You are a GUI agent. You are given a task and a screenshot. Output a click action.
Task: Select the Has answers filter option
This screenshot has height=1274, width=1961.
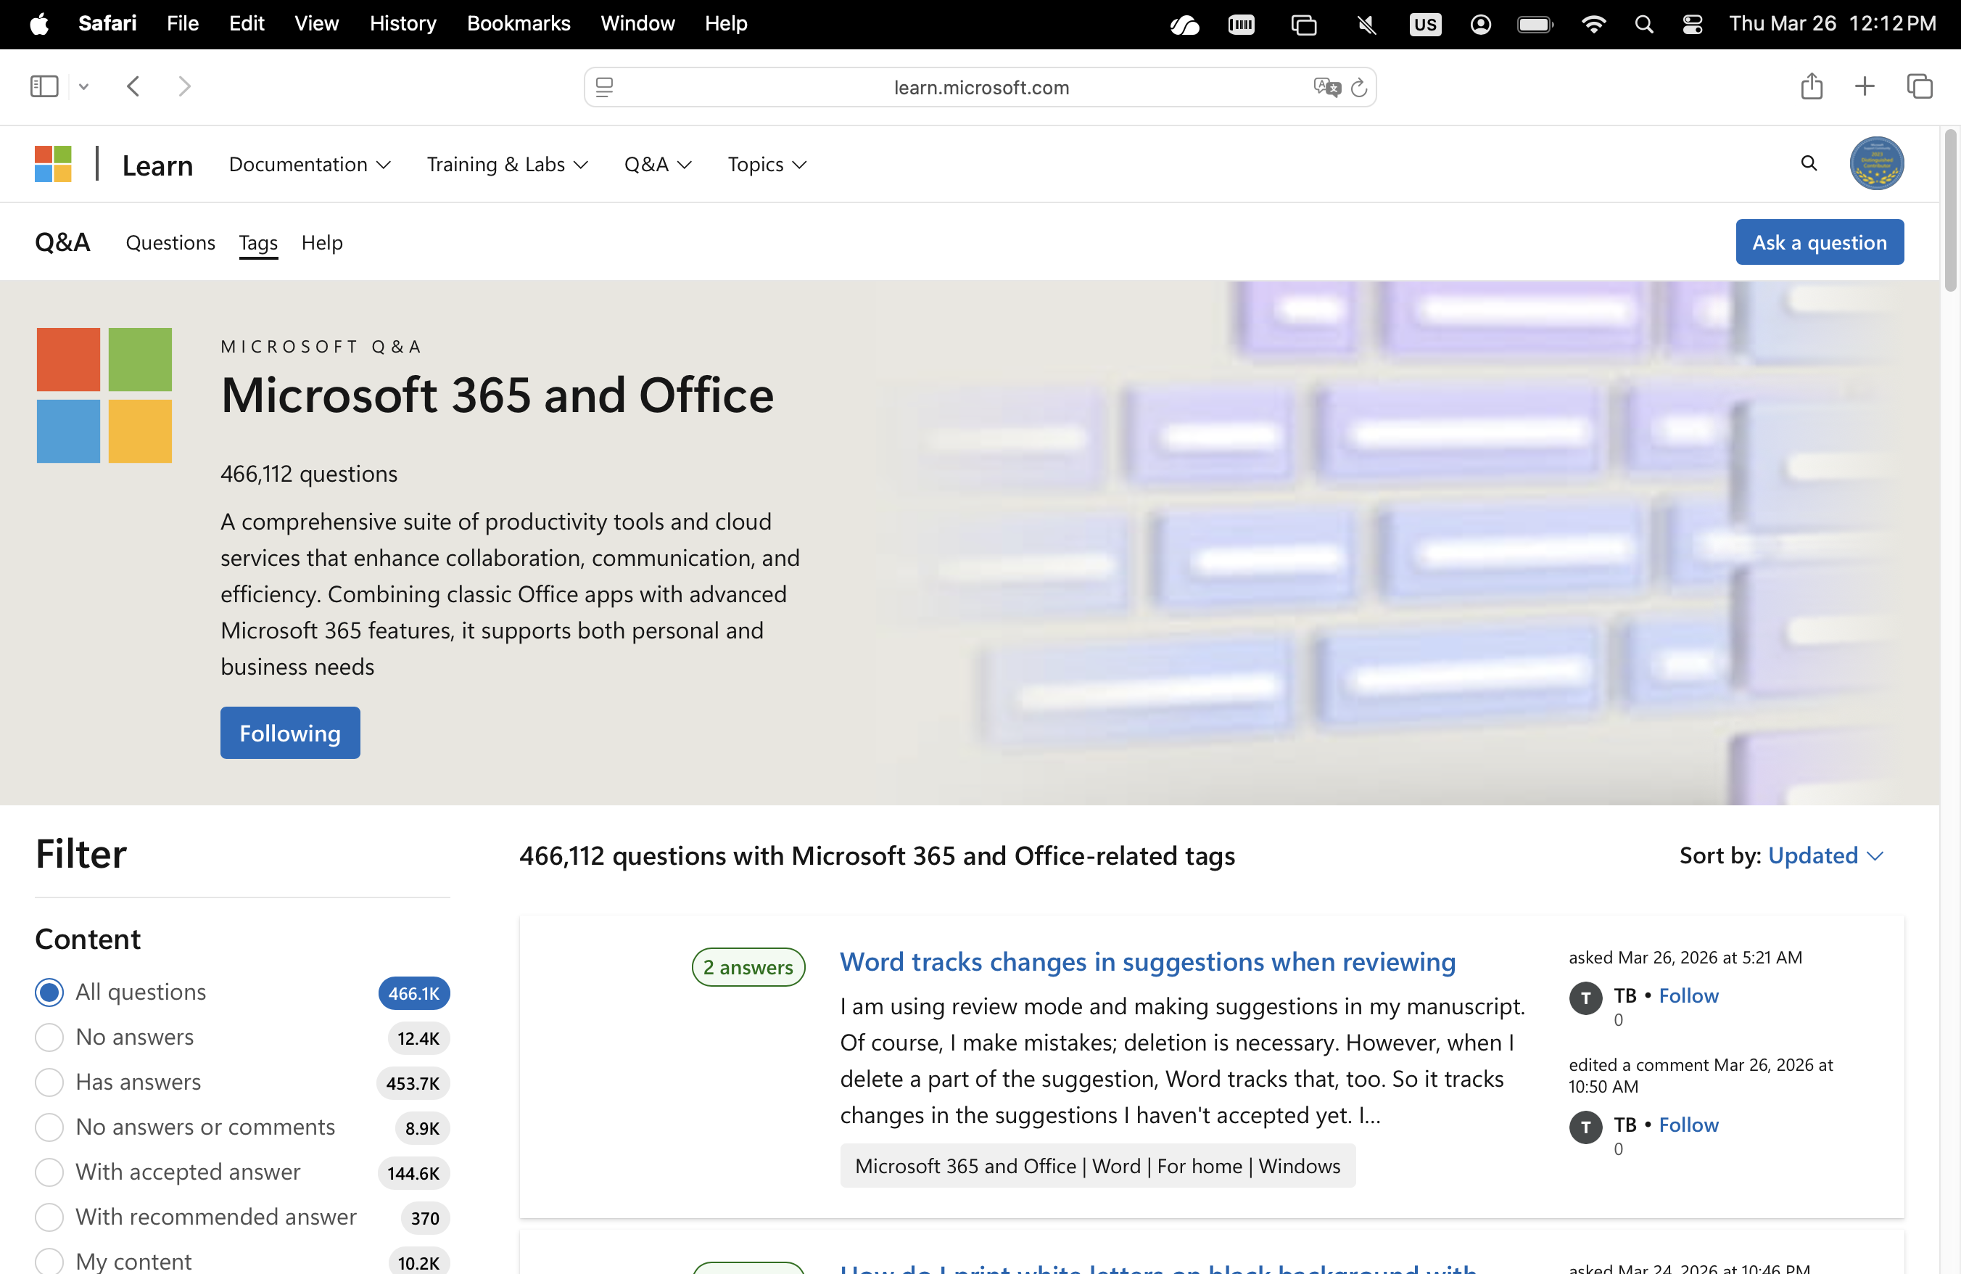(49, 1082)
